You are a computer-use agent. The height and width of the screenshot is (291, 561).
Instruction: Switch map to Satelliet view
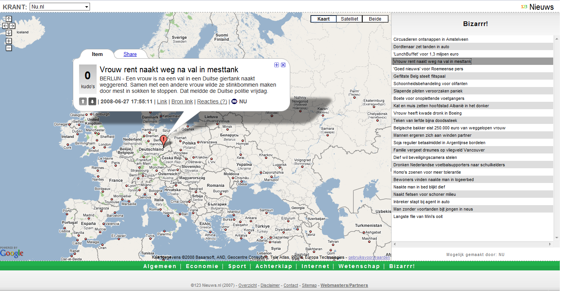coord(349,19)
